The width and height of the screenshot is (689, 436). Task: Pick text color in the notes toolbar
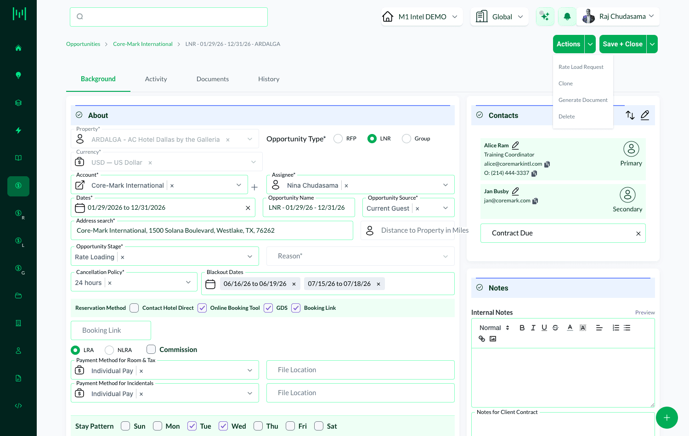click(570, 328)
